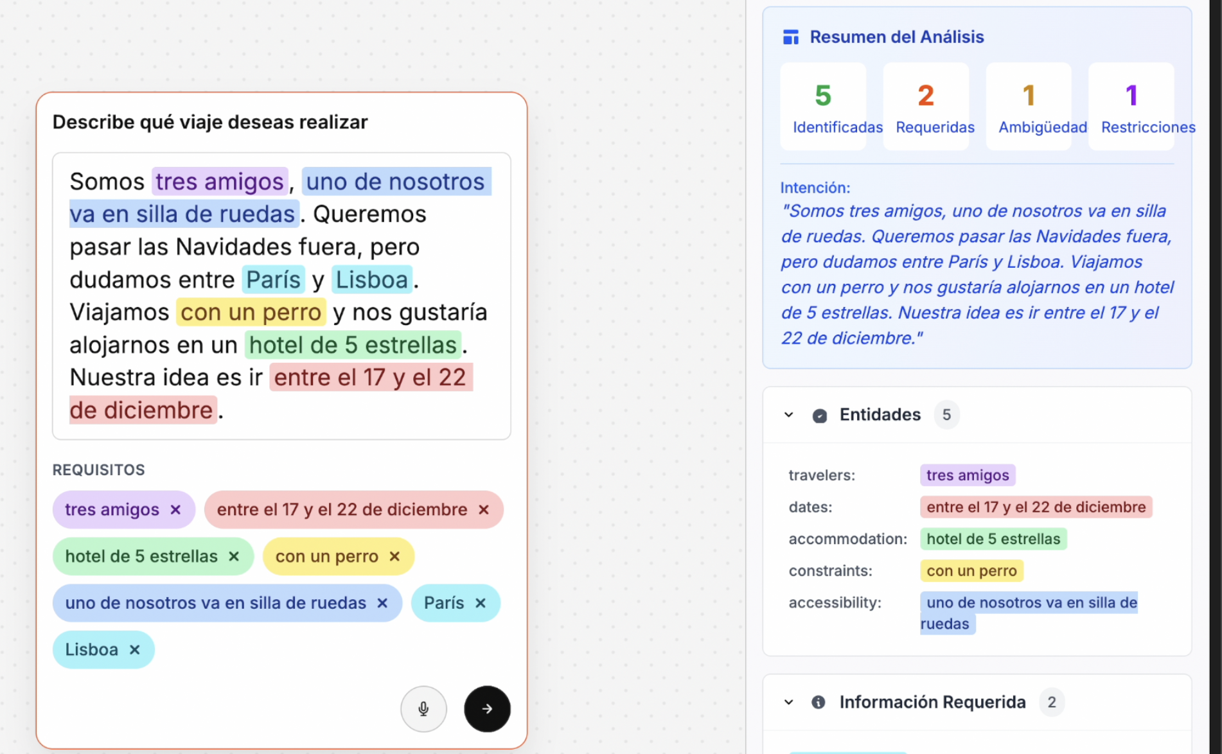The width and height of the screenshot is (1222, 754).
Task: Activate the microphone voice input icon
Action: point(423,708)
